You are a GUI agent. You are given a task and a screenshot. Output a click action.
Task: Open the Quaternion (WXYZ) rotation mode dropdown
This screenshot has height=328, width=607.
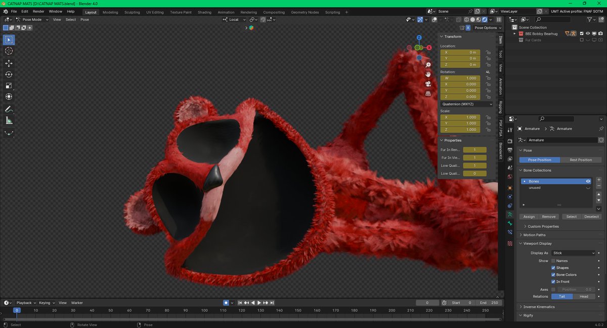(x=466, y=104)
